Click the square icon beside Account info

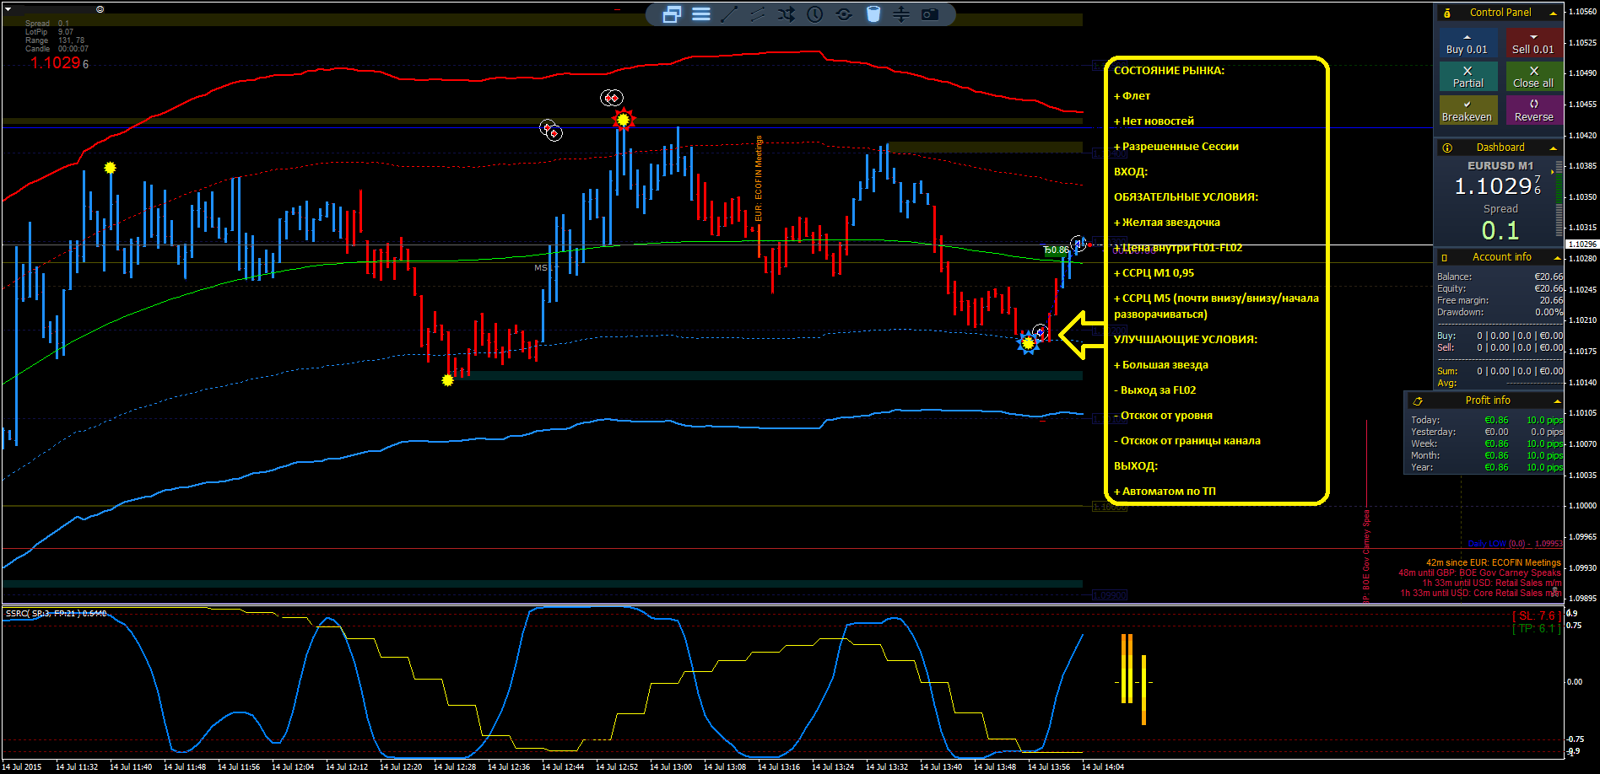click(x=1444, y=257)
